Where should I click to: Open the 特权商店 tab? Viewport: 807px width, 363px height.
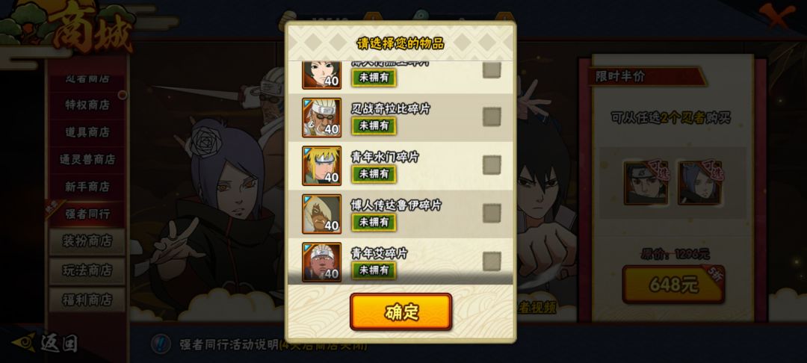tap(87, 105)
